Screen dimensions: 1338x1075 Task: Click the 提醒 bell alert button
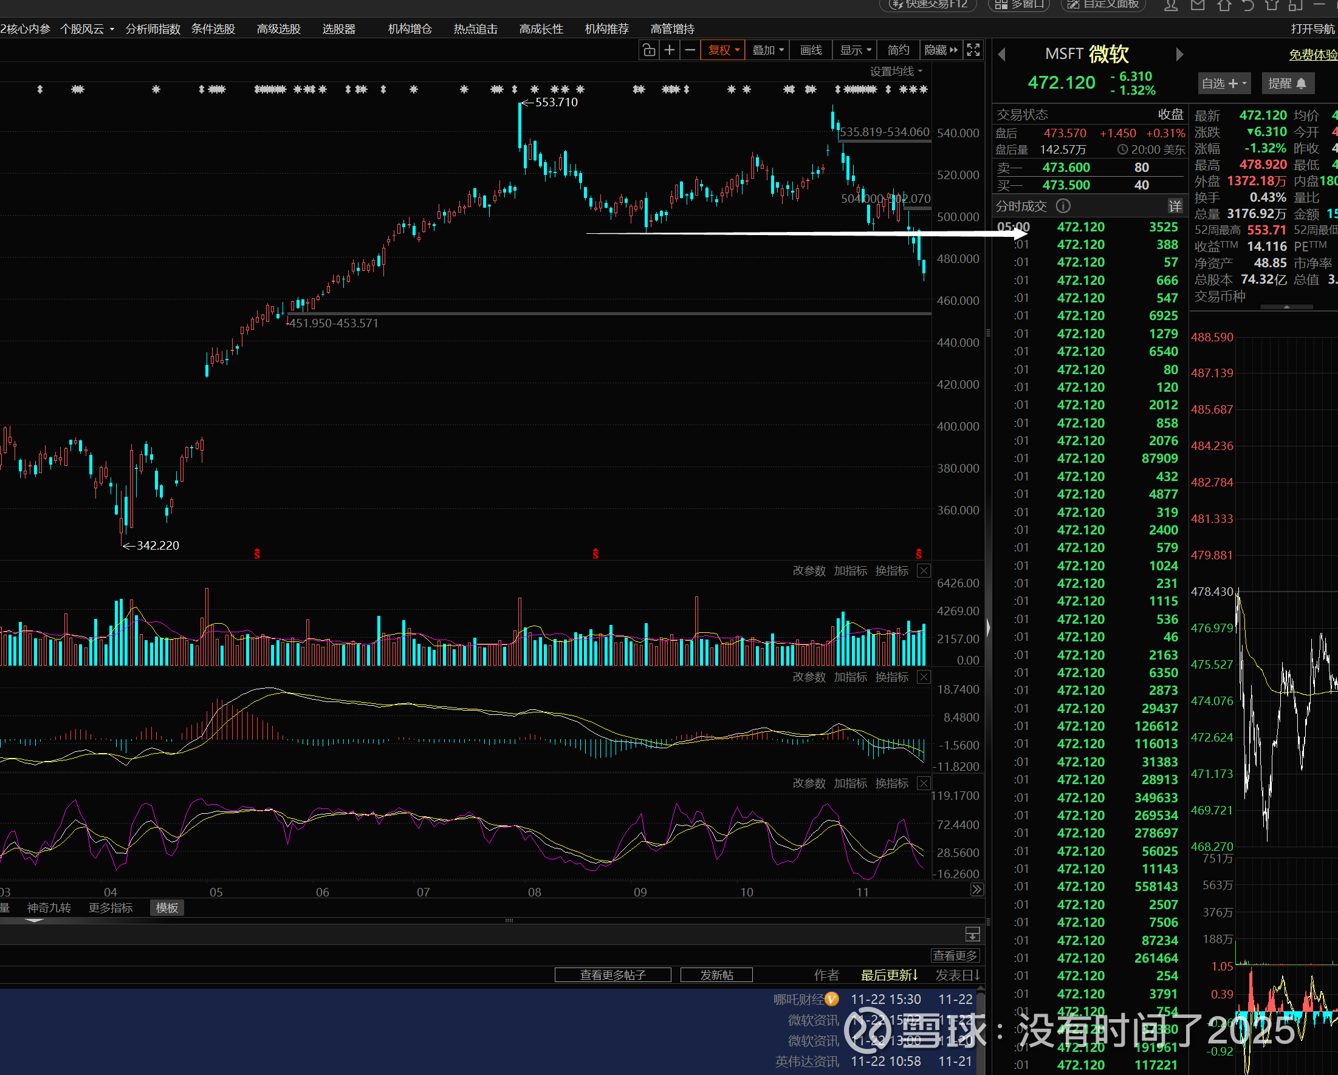point(1287,83)
